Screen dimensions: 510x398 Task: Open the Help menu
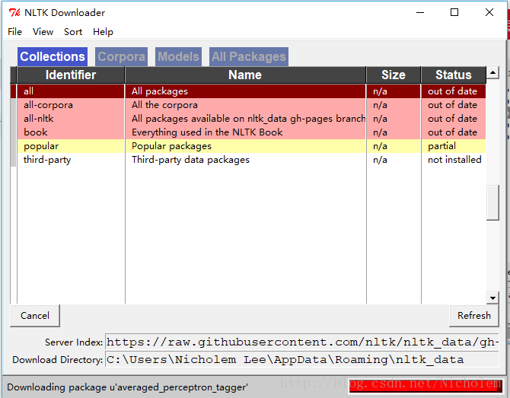pos(103,31)
